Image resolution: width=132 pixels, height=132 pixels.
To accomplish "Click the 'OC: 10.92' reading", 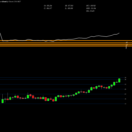I will point(91,6).
